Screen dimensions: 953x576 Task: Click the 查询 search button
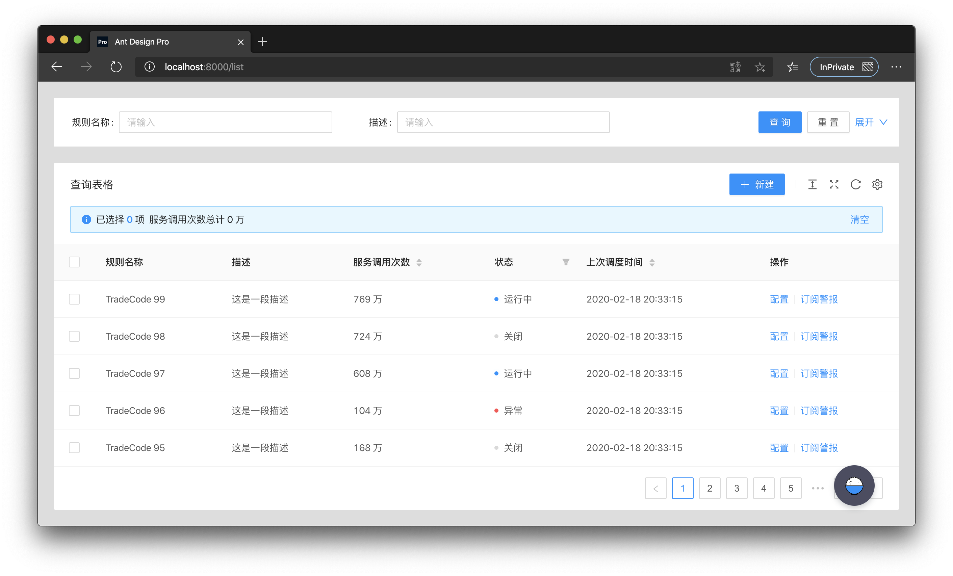pyautogui.click(x=780, y=123)
